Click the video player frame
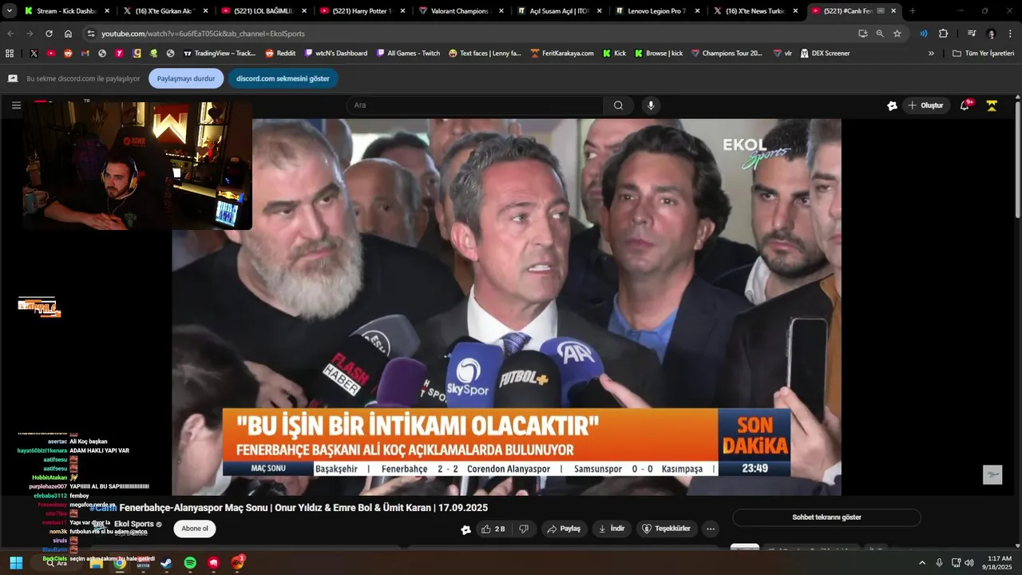This screenshot has height=575, width=1022. (506, 307)
